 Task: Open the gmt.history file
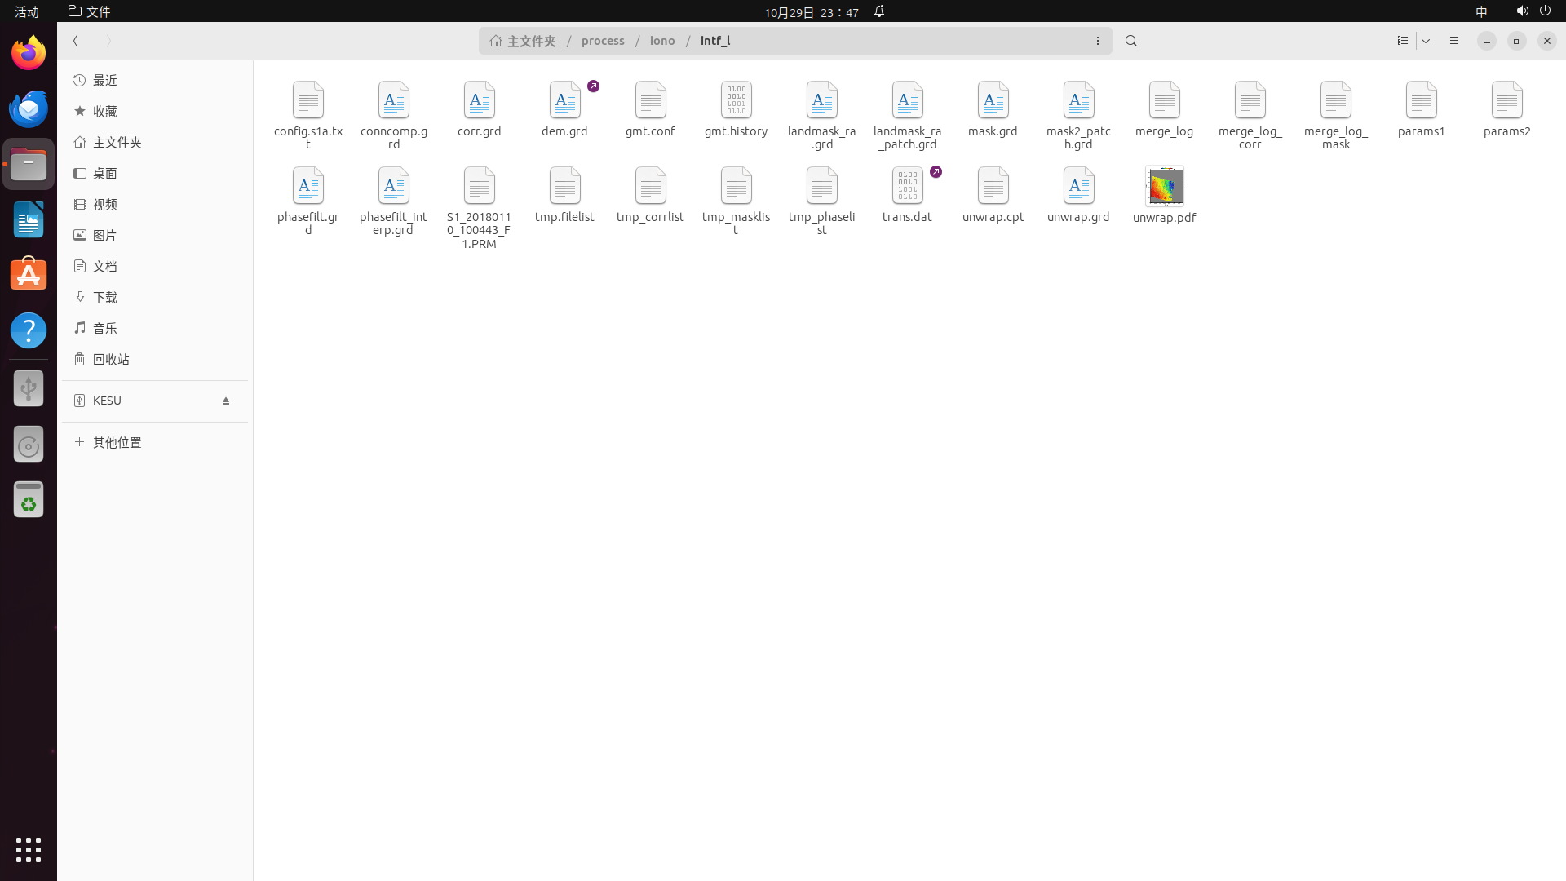click(x=736, y=100)
